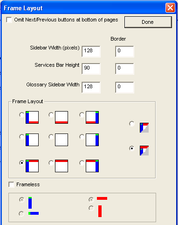The width and height of the screenshot is (178, 225).
Task: Click the Services Bar Height value field
Action: tap(91, 69)
